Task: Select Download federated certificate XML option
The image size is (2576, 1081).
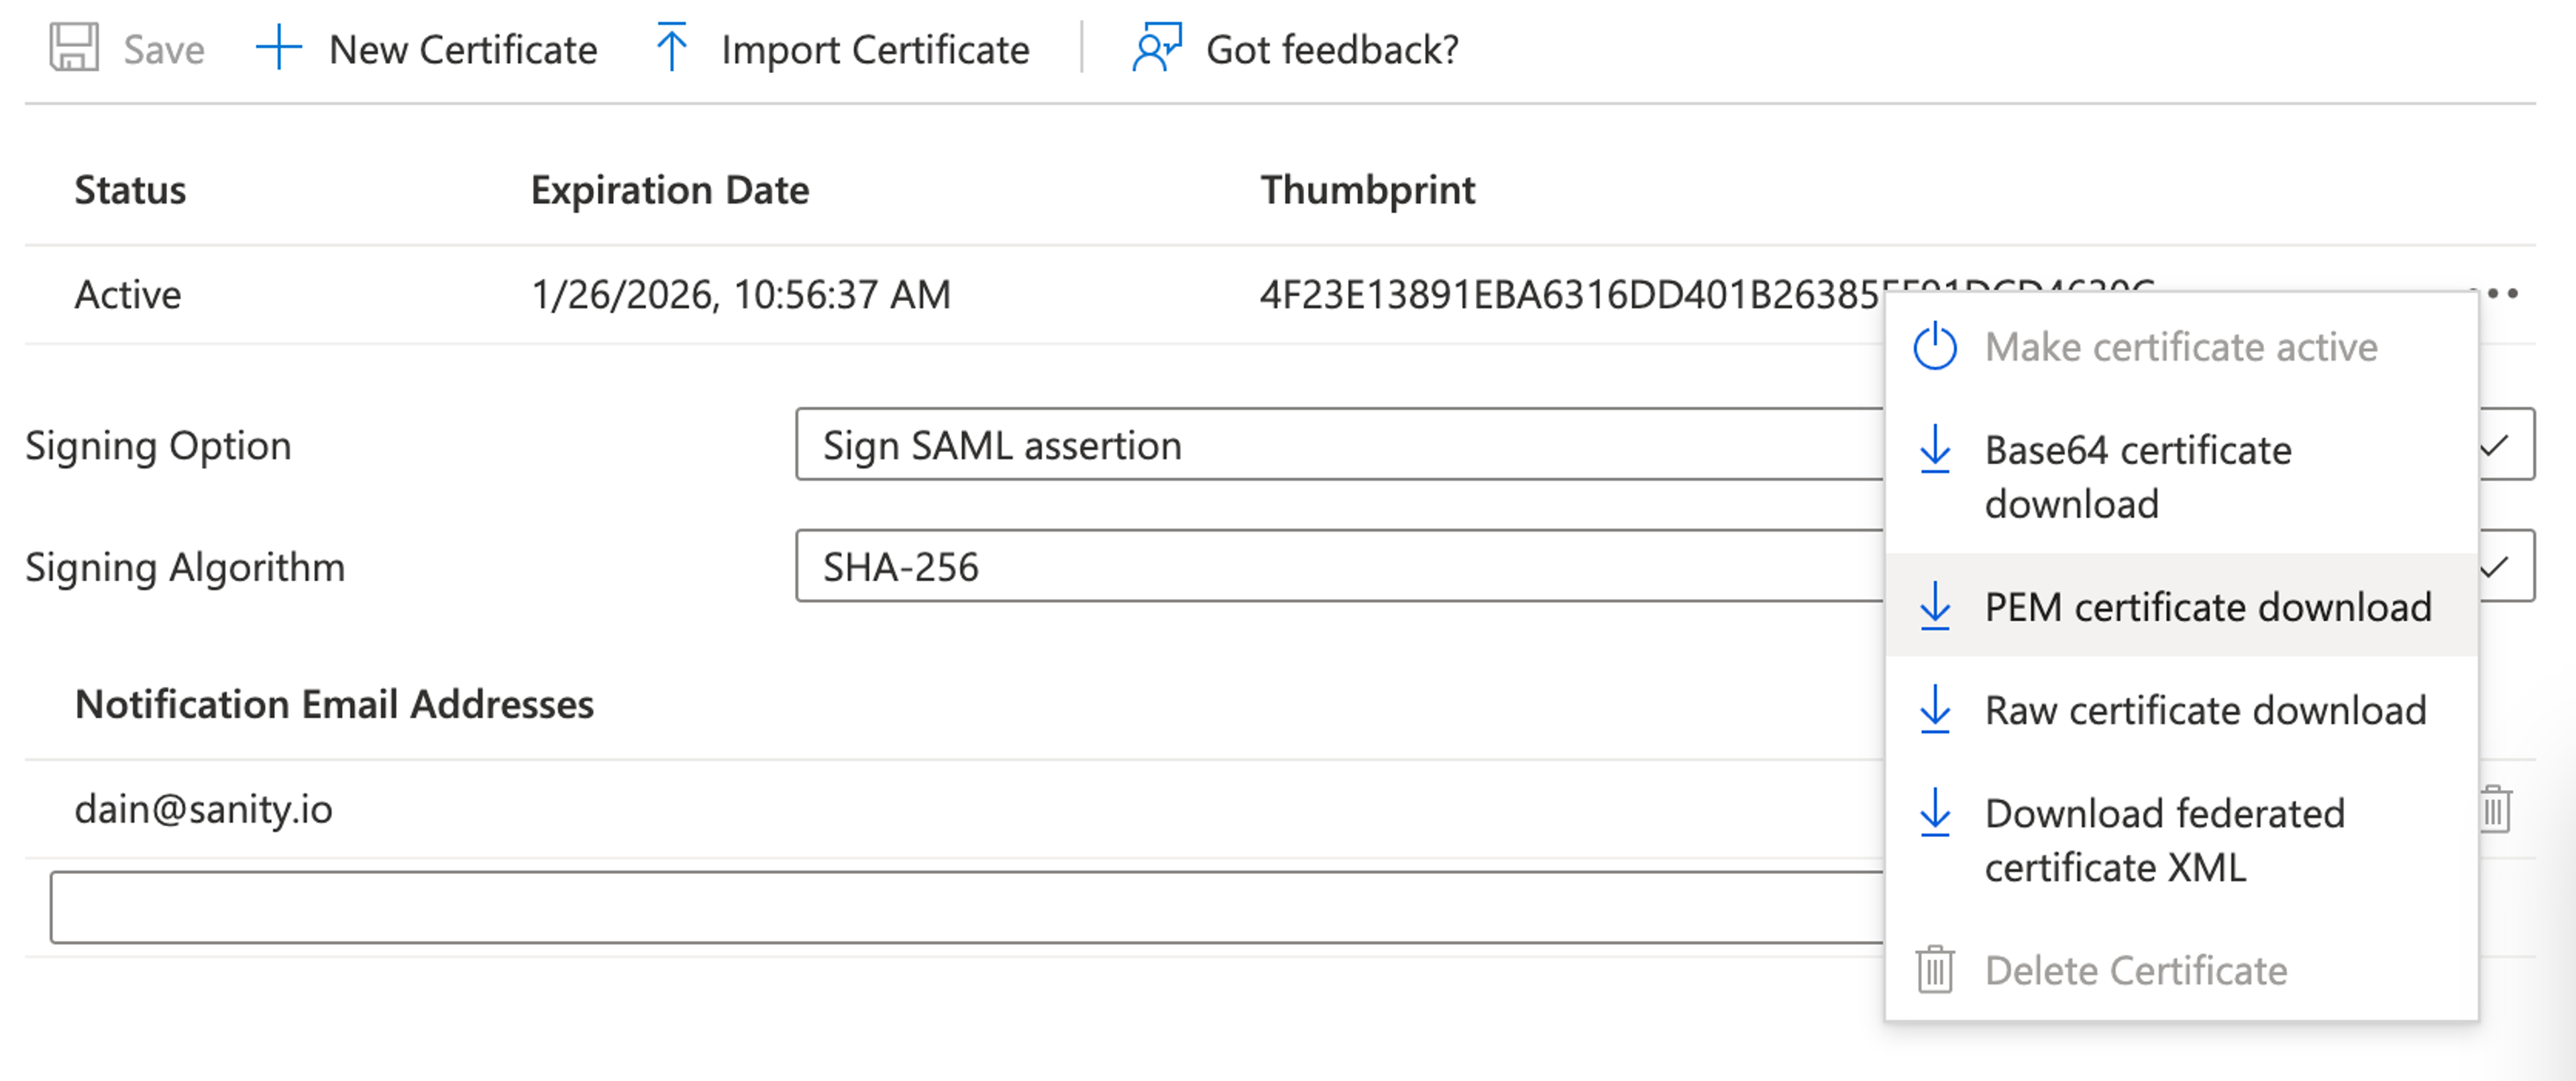Action: click(x=2164, y=840)
